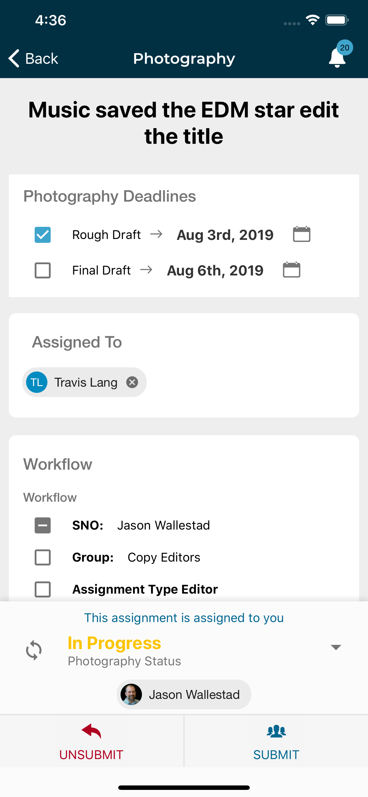Open the Final Draft calendar picker
The width and height of the screenshot is (368, 797).
[x=291, y=270]
